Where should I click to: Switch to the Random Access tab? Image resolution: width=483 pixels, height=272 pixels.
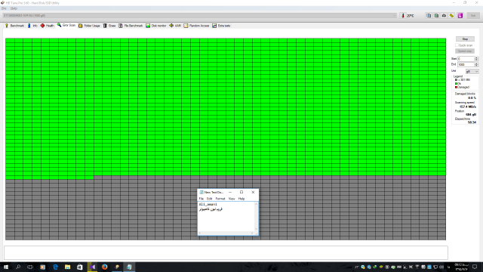tap(196, 26)
